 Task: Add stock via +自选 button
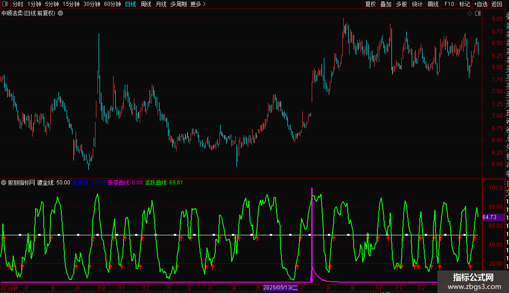point(481,4)
